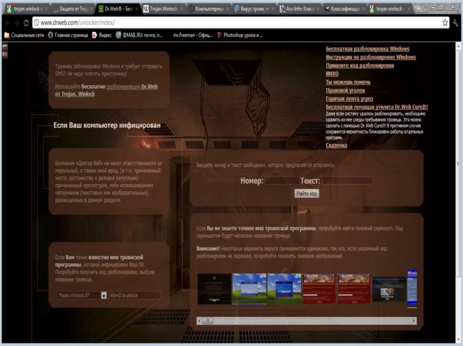Close the Avs-Info tab
463x346 pixels.
(x=318, y=9)
